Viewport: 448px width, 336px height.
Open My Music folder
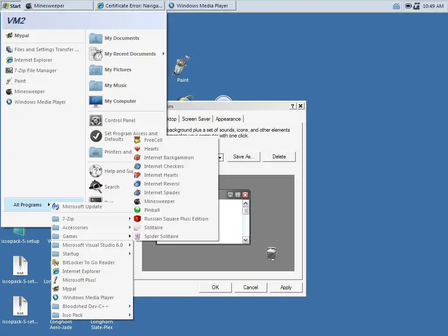126,85
